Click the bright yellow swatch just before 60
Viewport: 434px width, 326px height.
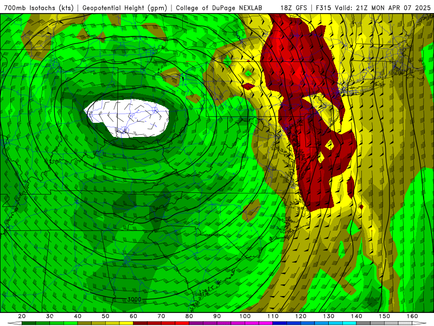(x=126, y=323)
